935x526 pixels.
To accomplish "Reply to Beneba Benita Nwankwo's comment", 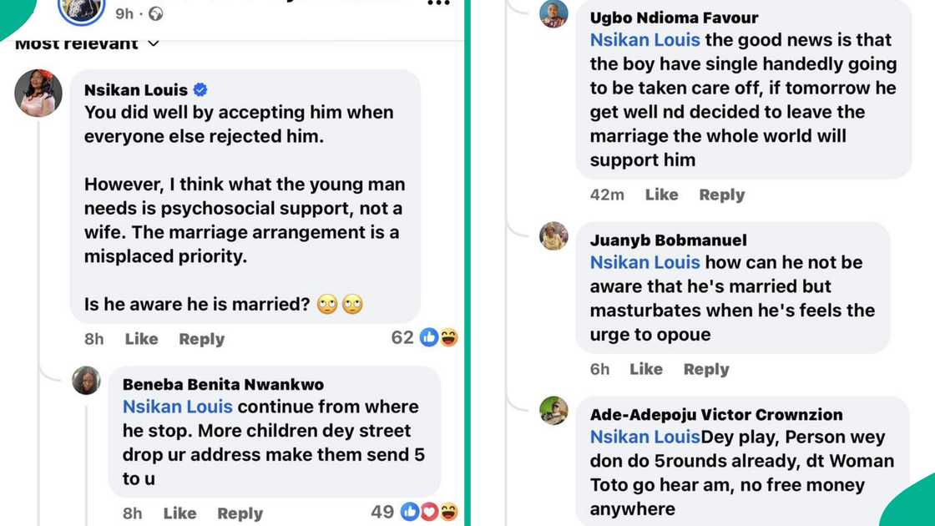I will (240, 513).
